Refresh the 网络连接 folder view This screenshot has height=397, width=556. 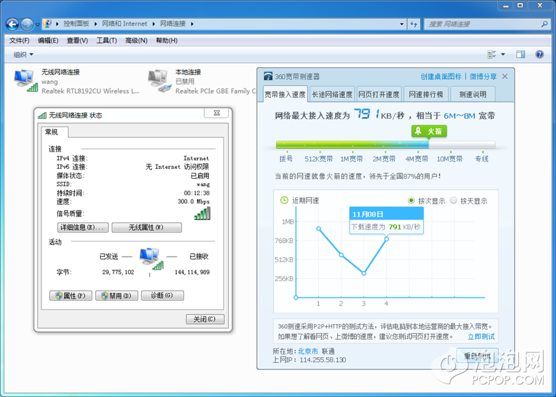(x=414, y=24)
